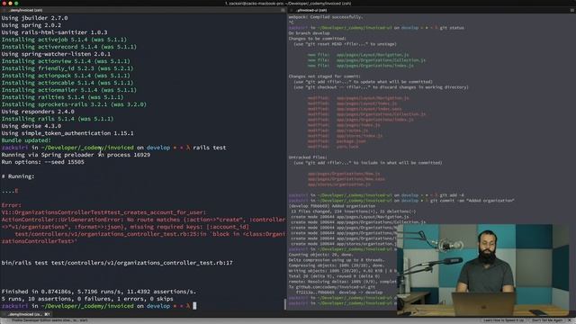Click the left terminal prompt cursor block
The image size is (576, 324).
coord(194,306)
